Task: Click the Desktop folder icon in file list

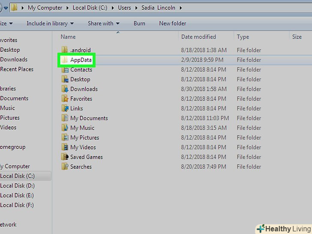Action: (65, 79)
